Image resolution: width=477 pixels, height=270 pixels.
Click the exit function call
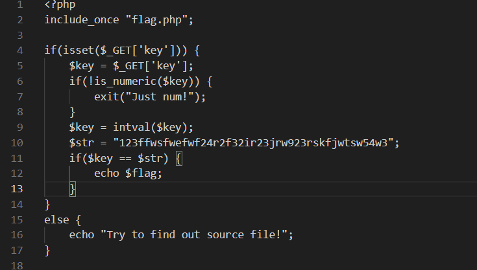[x=106, y=96]
